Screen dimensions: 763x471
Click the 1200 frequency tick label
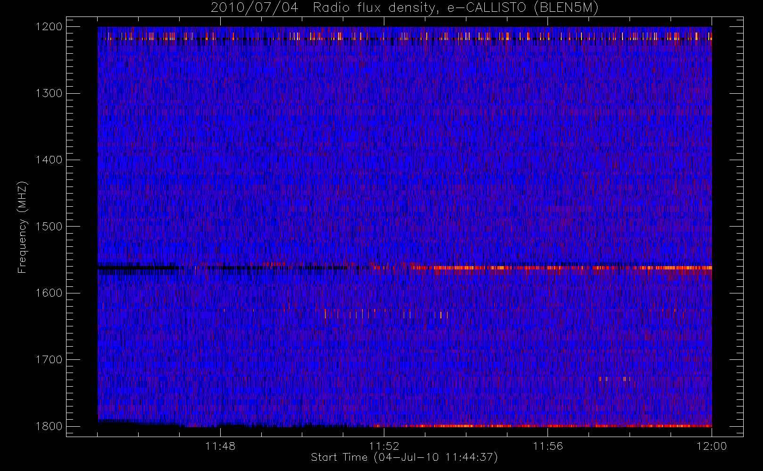(x=49, y=27)
